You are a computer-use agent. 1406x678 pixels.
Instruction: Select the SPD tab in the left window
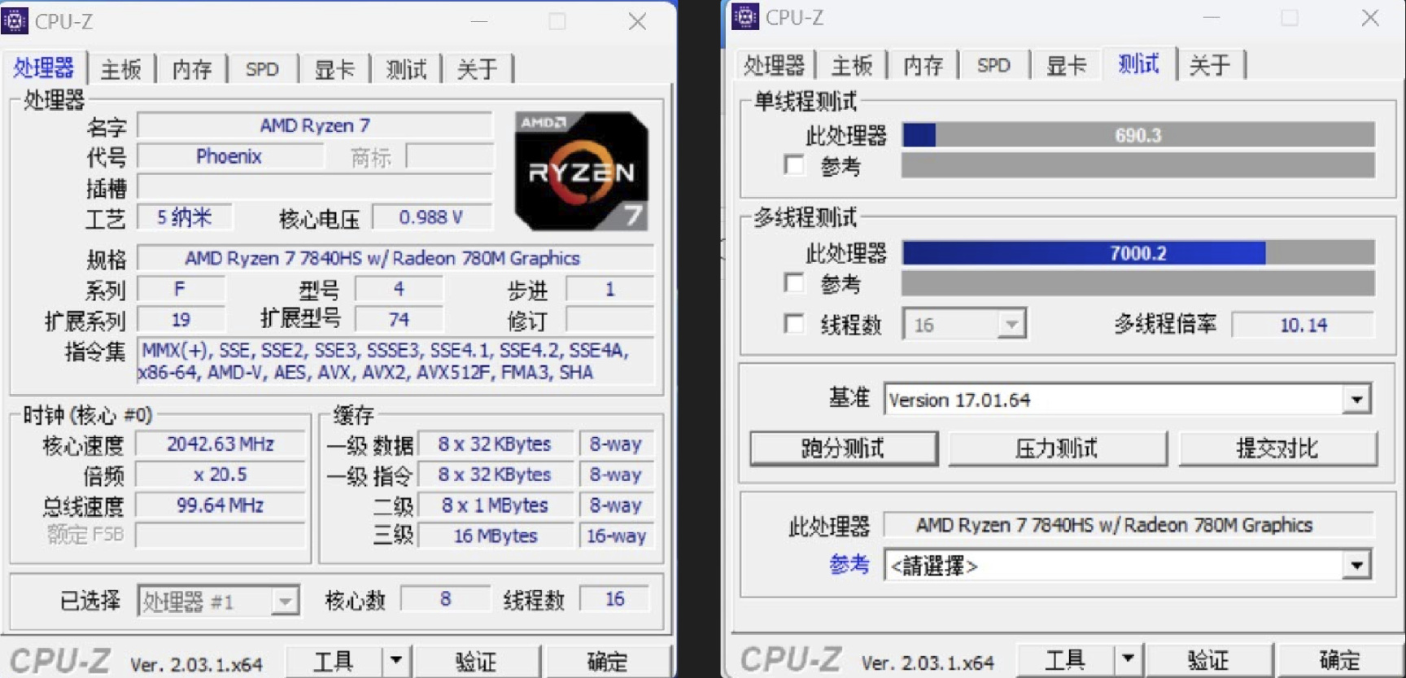pyautogui.click(x=262, y=69)
